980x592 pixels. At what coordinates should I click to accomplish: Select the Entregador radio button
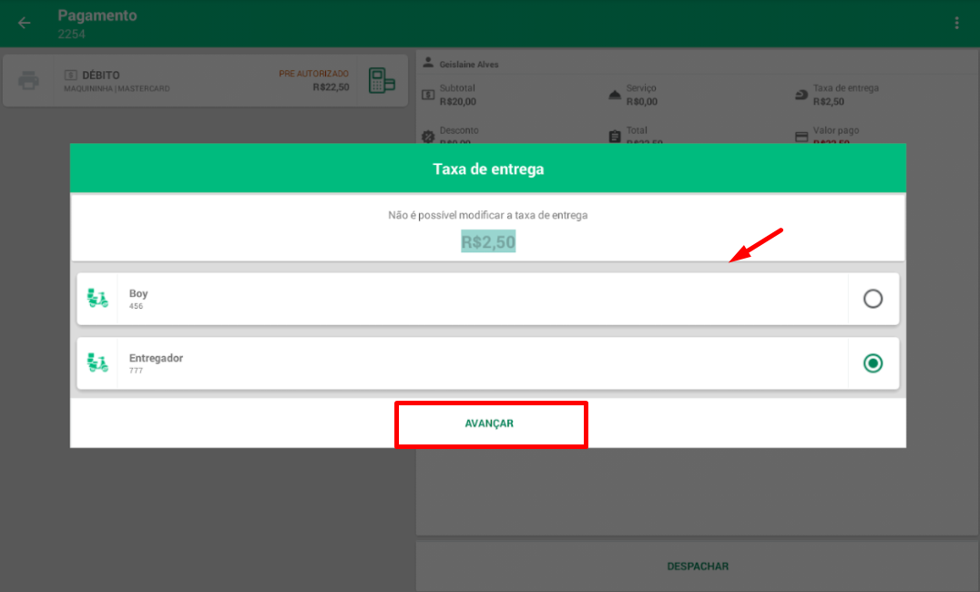point(873,363)
